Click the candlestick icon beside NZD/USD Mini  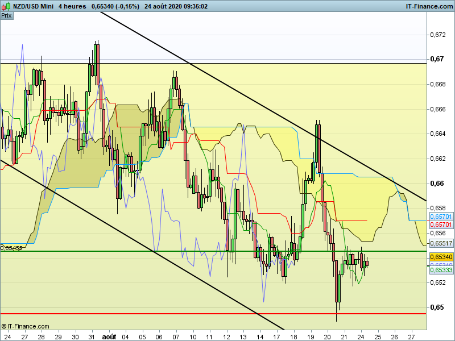pos(5,6)
